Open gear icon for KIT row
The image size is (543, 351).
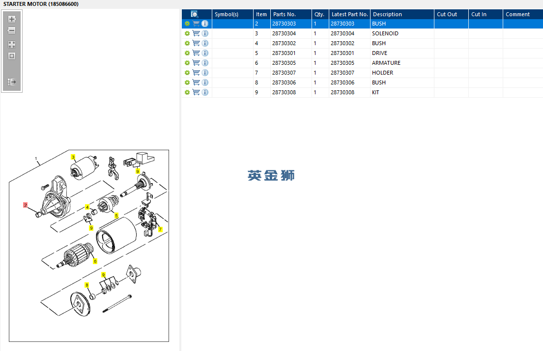tap(187, 92)
